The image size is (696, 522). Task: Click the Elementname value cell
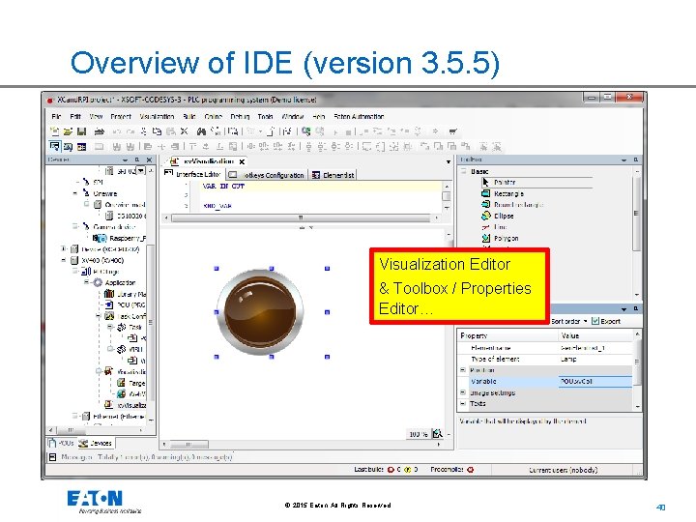[594, 348]
